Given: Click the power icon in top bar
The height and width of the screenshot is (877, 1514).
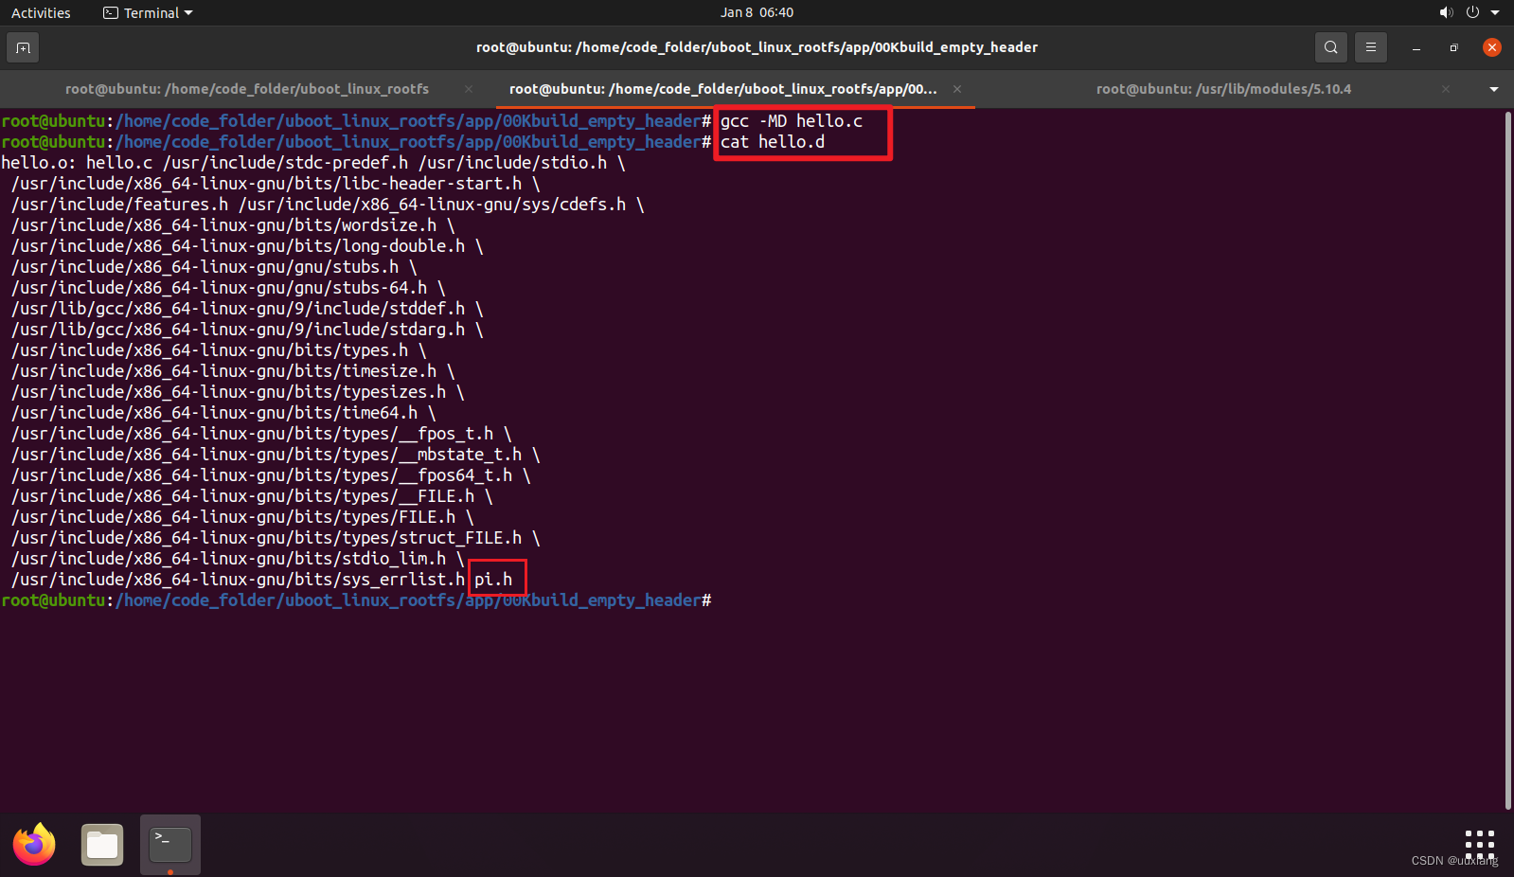Looking at the screenshot, I should point(1472,12).
